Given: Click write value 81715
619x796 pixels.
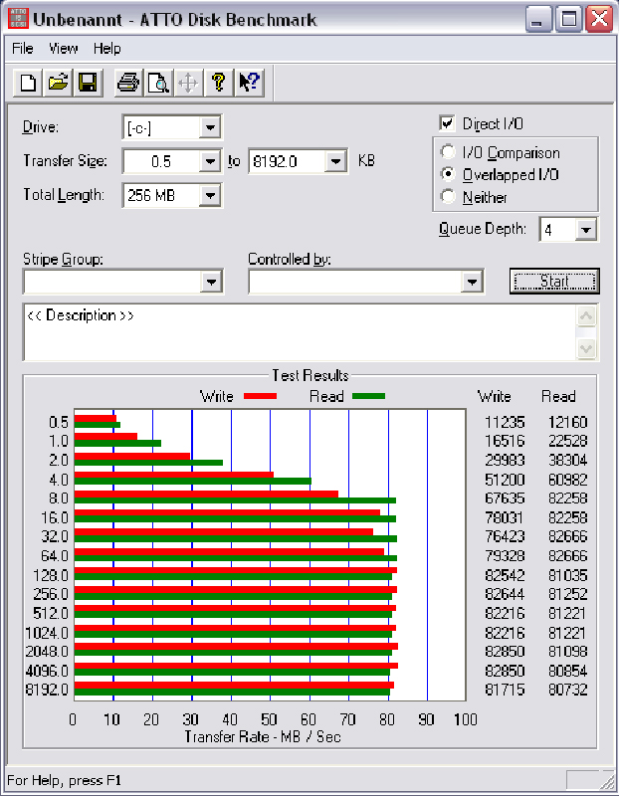Looking at the screenshot, I should click(x=505, y=690).
